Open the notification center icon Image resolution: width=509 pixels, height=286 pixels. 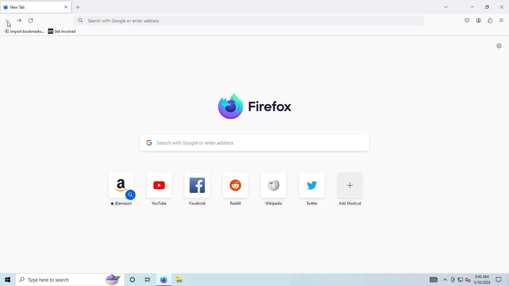click(x=499, y=280)
